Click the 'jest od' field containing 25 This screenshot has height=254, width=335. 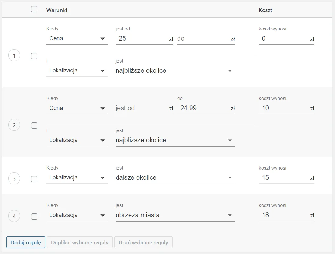pos(141,39)
